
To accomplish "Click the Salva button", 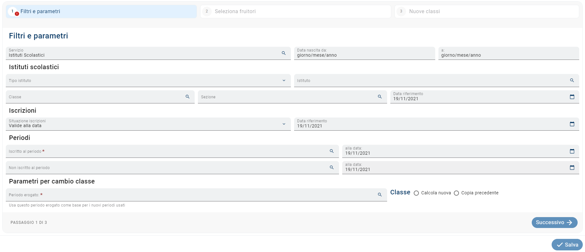I will point(567,245).
